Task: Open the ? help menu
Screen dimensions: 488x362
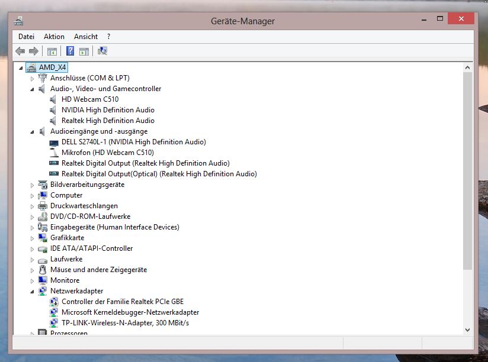Action: point(108,37)
